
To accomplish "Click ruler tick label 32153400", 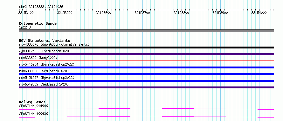I will pos(26,13).
